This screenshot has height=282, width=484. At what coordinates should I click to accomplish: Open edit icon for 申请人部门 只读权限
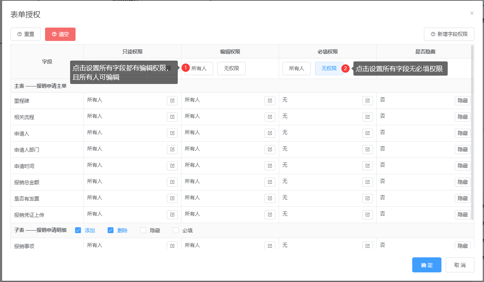coord(172,150)
